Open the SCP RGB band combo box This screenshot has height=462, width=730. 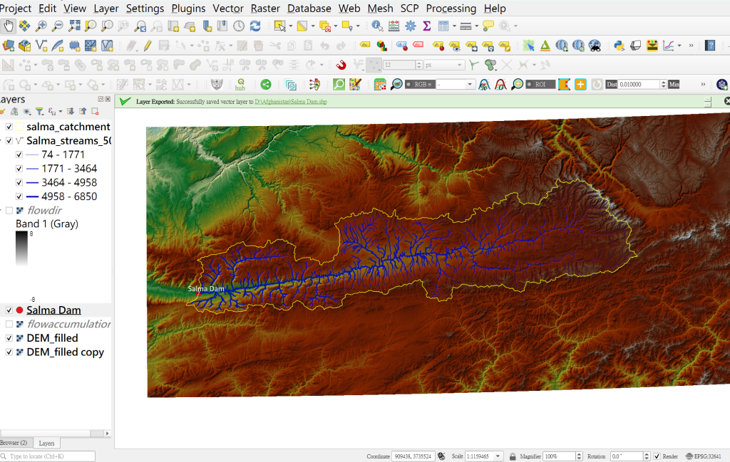coord(456,85)
